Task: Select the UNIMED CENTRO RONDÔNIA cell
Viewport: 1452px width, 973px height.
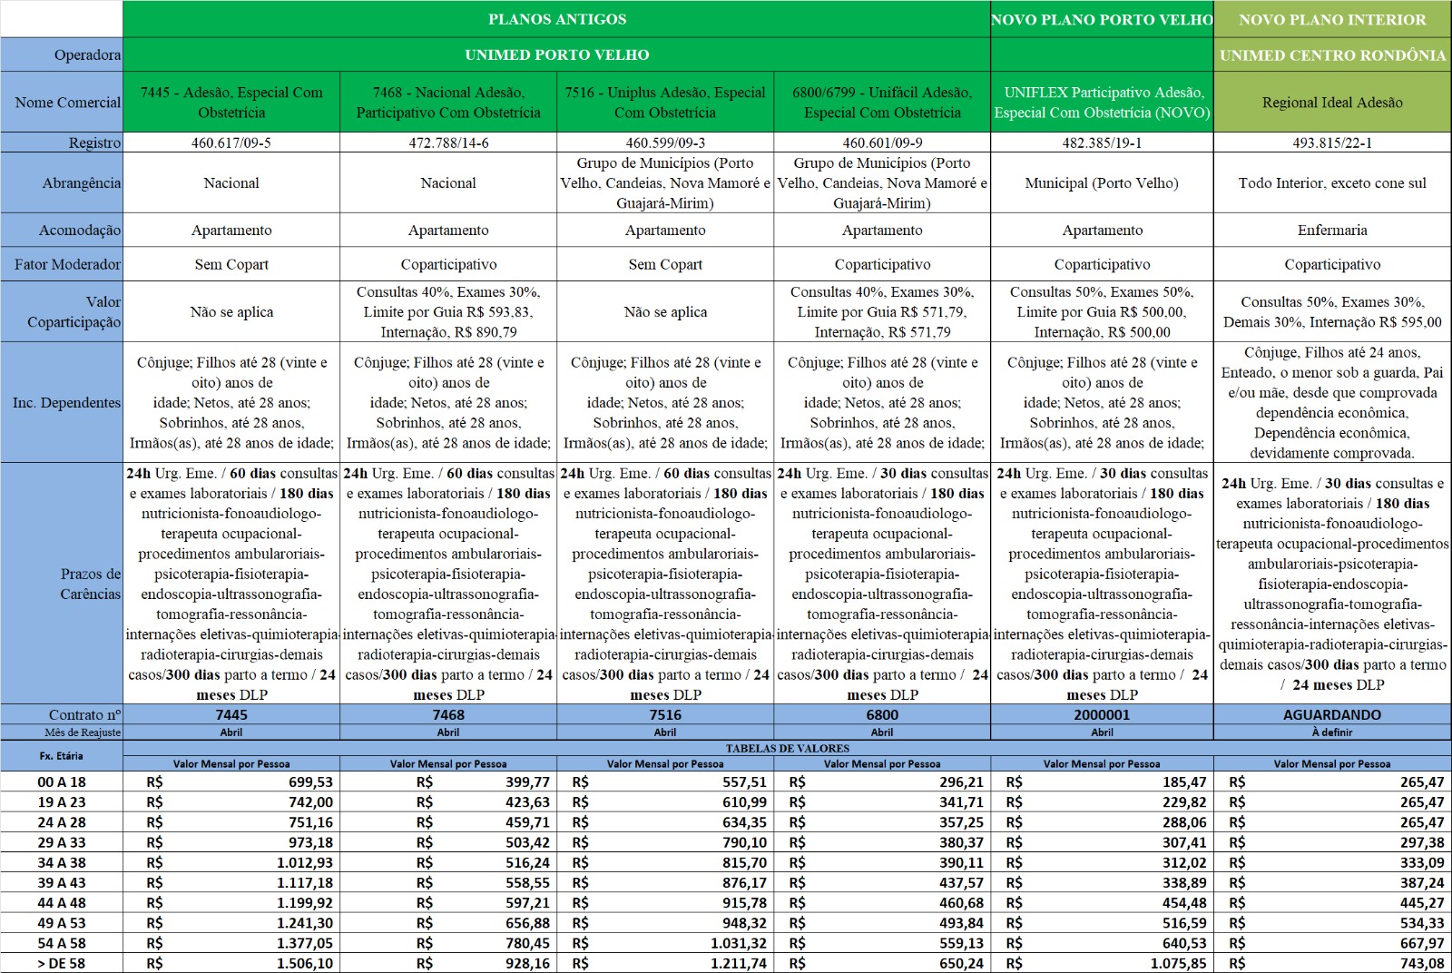Action: pos(1332,54)
